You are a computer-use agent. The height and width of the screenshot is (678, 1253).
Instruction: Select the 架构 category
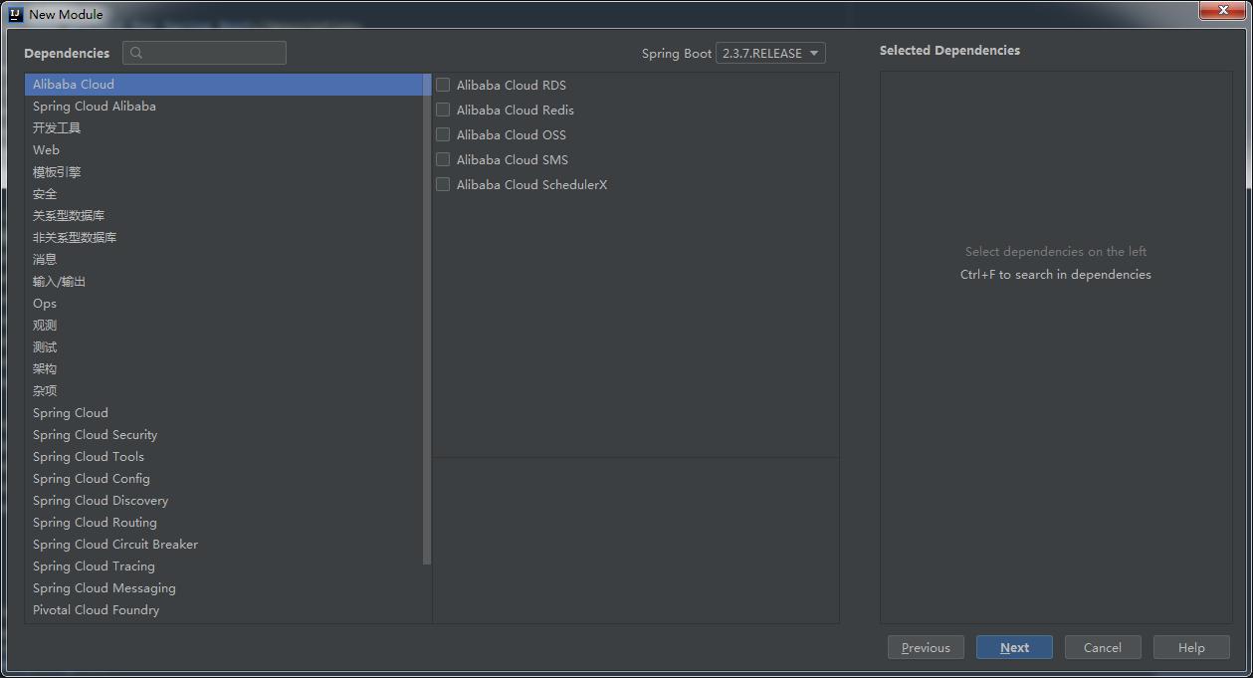[x=224, y=369]
